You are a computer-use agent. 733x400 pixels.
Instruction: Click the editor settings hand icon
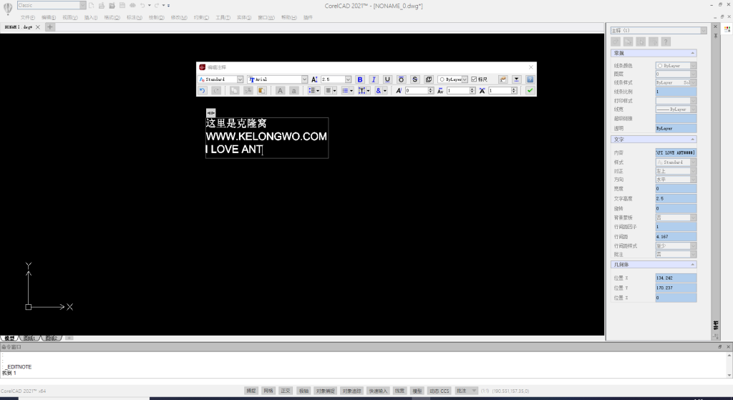503,79
